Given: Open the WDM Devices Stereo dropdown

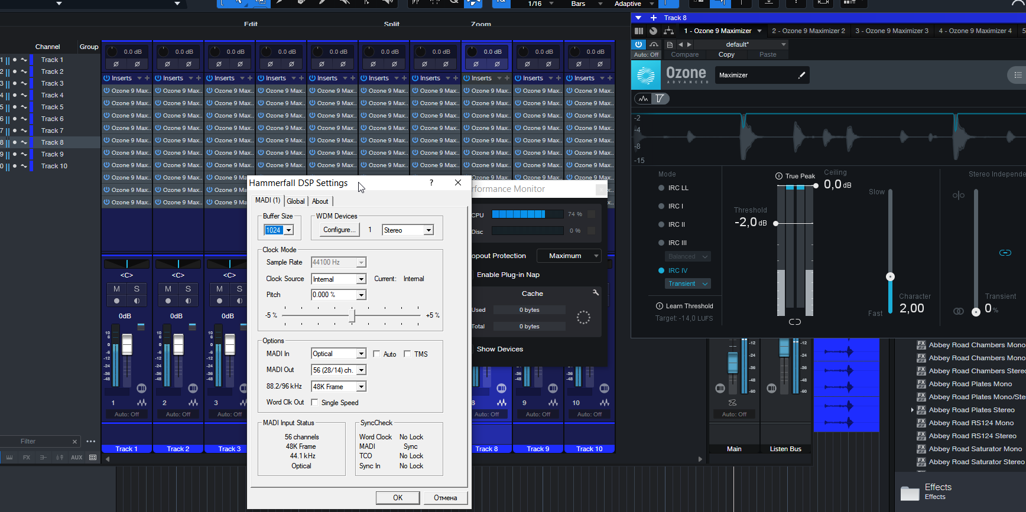Looking at the screenshot, I should tap(429, 230).
